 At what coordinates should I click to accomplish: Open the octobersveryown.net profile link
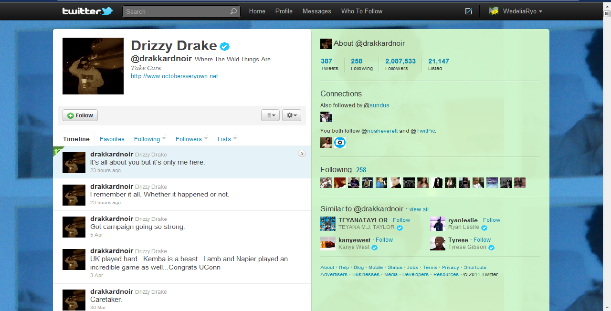(174, 76)
